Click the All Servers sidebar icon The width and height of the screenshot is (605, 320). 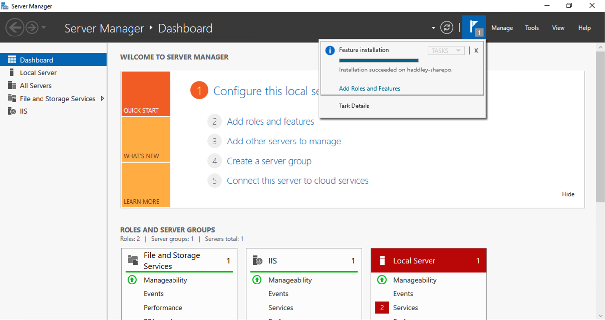[x=12, y=85]
